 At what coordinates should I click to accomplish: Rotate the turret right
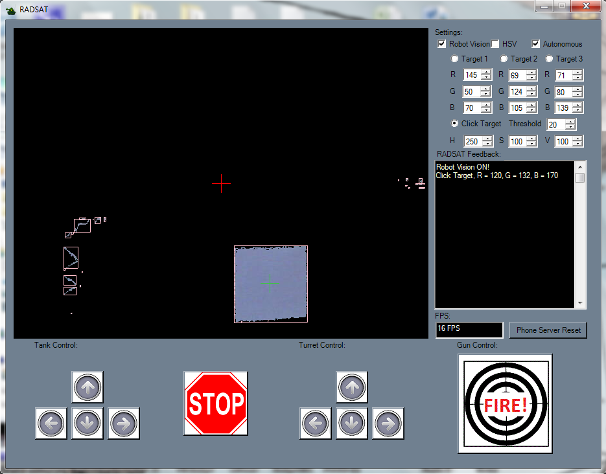pyautogui.click(x=388, y=423)
